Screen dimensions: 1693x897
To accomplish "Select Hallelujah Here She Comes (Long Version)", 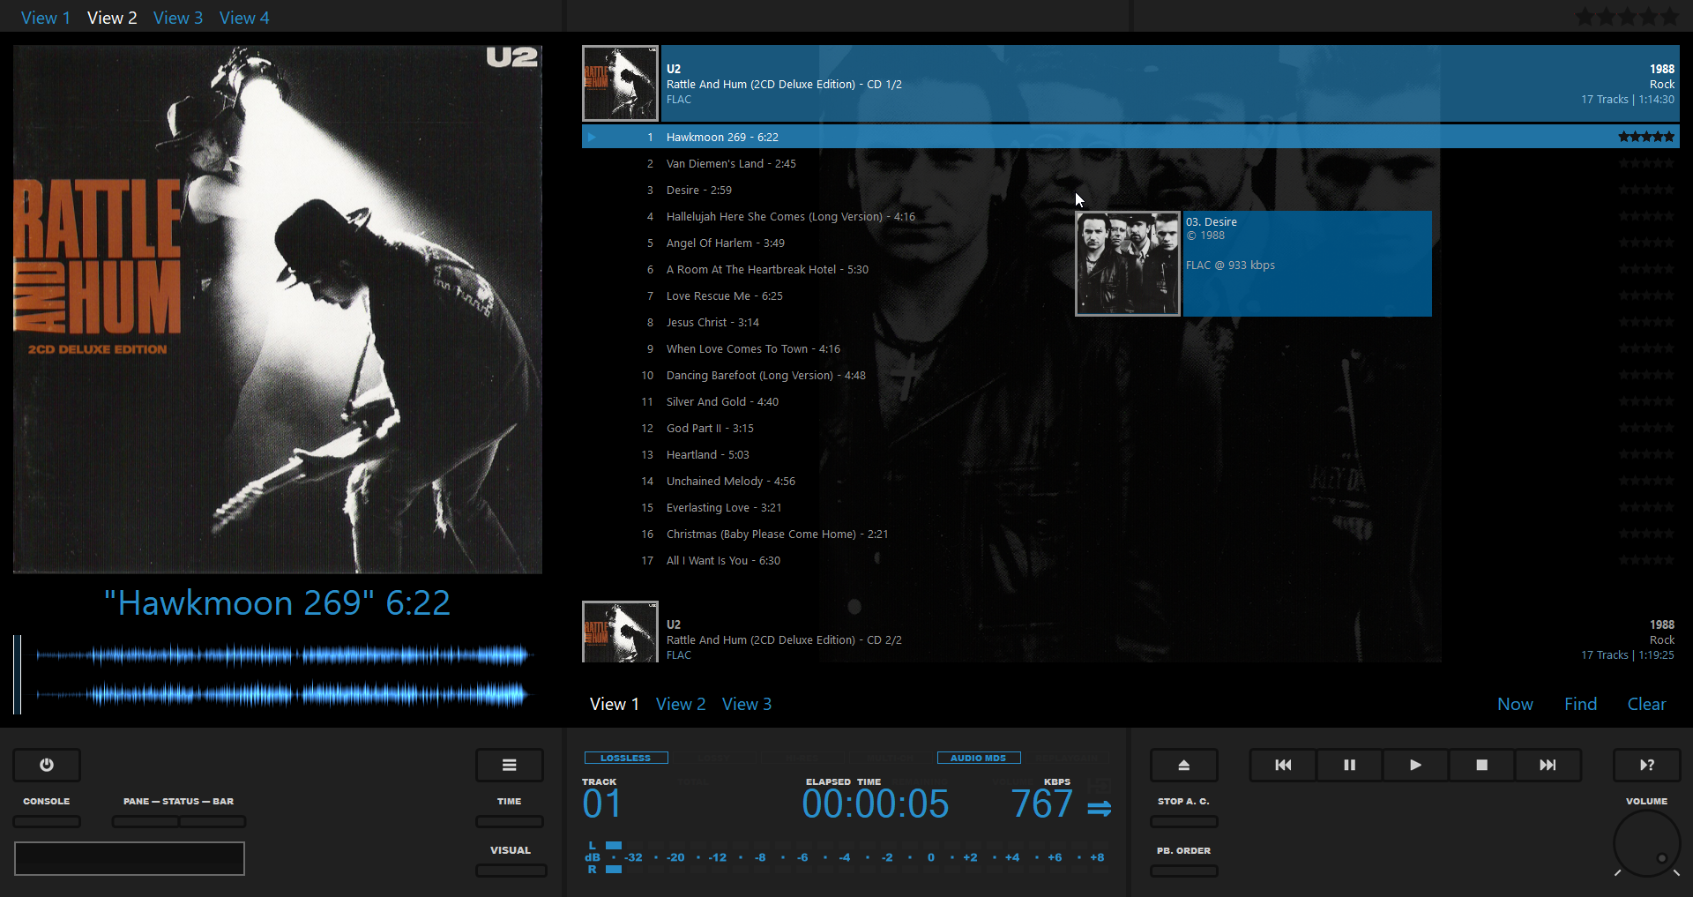I will tap(1130, 216).
